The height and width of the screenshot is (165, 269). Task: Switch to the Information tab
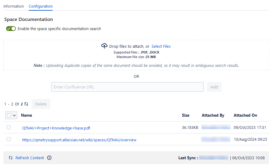pyautogui.click(x=13, y=6)
